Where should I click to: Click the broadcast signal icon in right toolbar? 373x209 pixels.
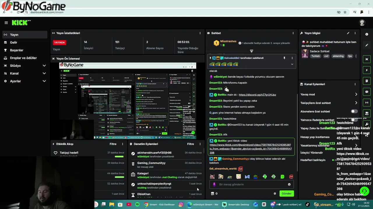367,102
